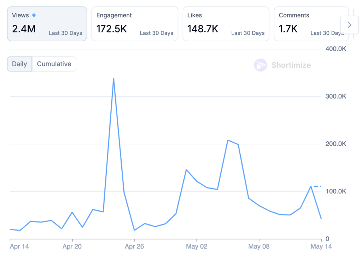Click the blue dot beside Views
This screenshot has height=261, width=362.
[34, 15]
